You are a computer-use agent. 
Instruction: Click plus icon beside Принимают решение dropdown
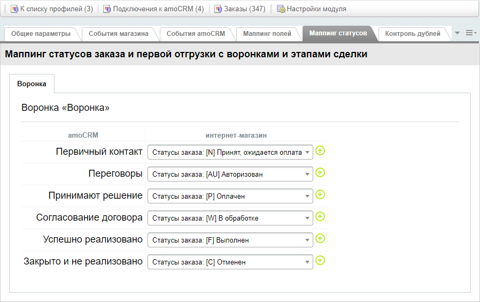point(320,195)
